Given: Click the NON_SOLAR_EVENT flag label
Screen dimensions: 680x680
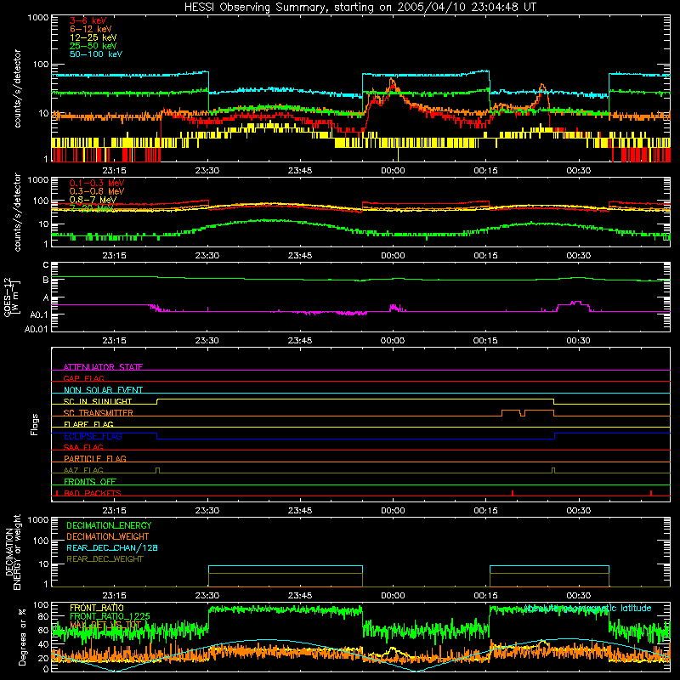Looking at the screenshot, I should click(103, 390).
